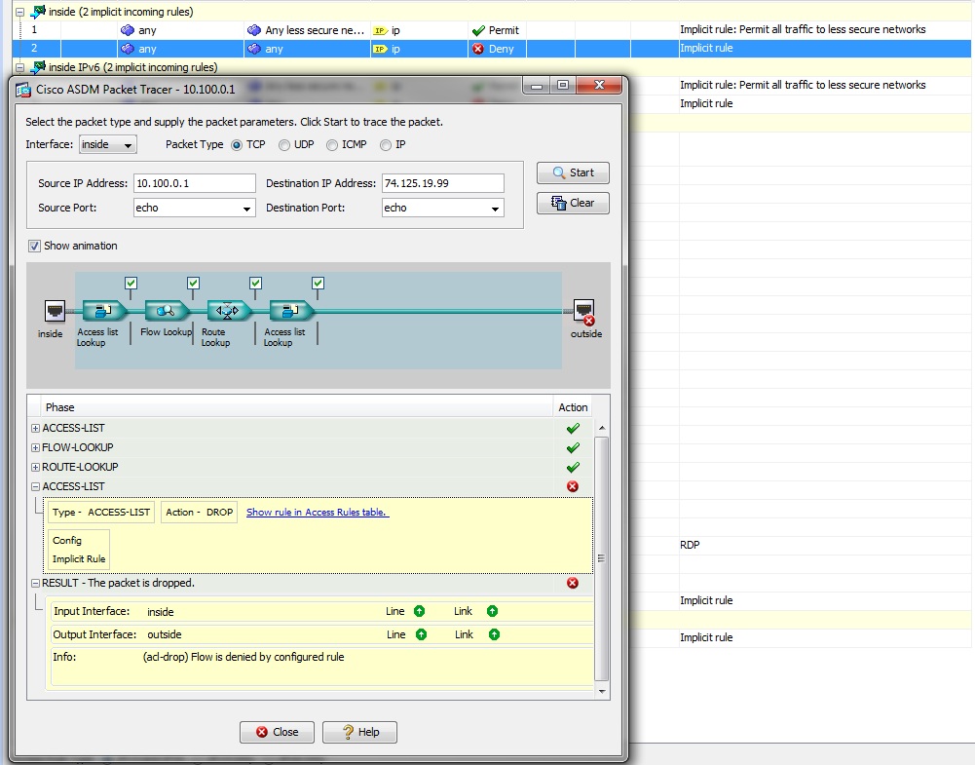Click the Close button at dialog bottom
975x765 pixels.
[x=277, y=732]
